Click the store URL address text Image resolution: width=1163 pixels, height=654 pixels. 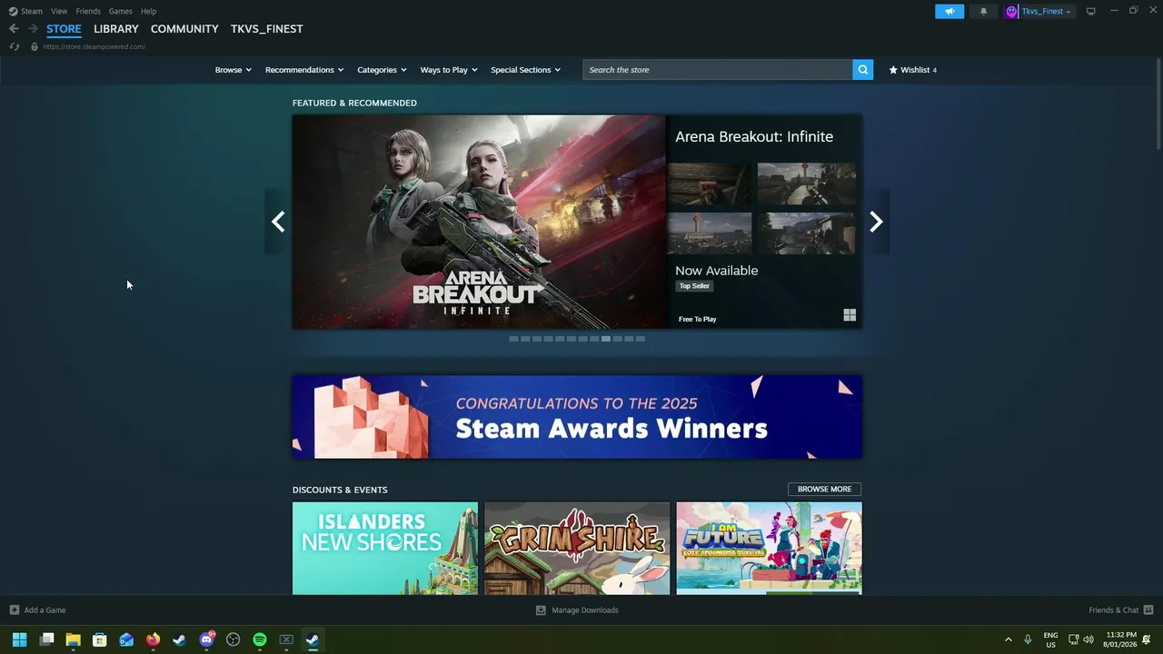point(94,46)
